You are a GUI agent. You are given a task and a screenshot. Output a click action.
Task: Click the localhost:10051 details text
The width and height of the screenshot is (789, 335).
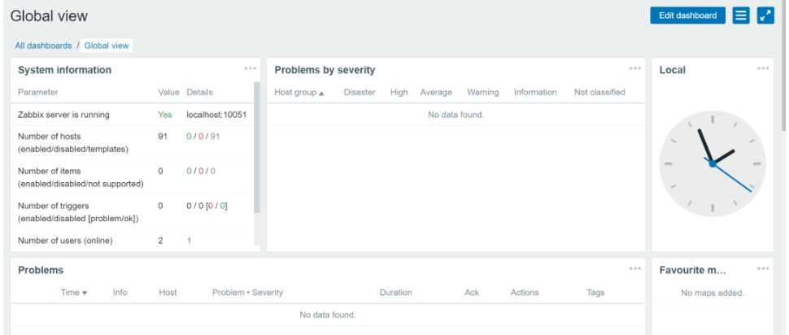[216, 115]
